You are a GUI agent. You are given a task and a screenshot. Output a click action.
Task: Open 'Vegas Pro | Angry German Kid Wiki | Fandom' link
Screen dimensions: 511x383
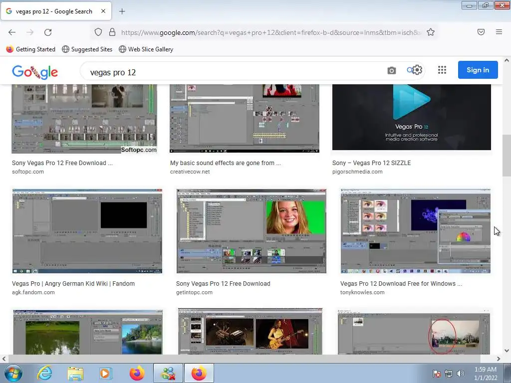pos(73,284)
